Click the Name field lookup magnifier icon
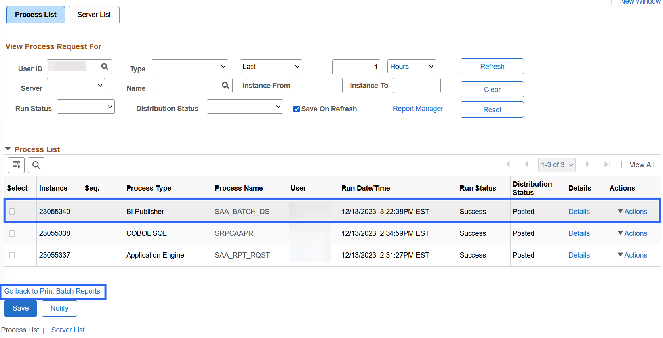This screenshot has width=663, height=338. (225, 85)
